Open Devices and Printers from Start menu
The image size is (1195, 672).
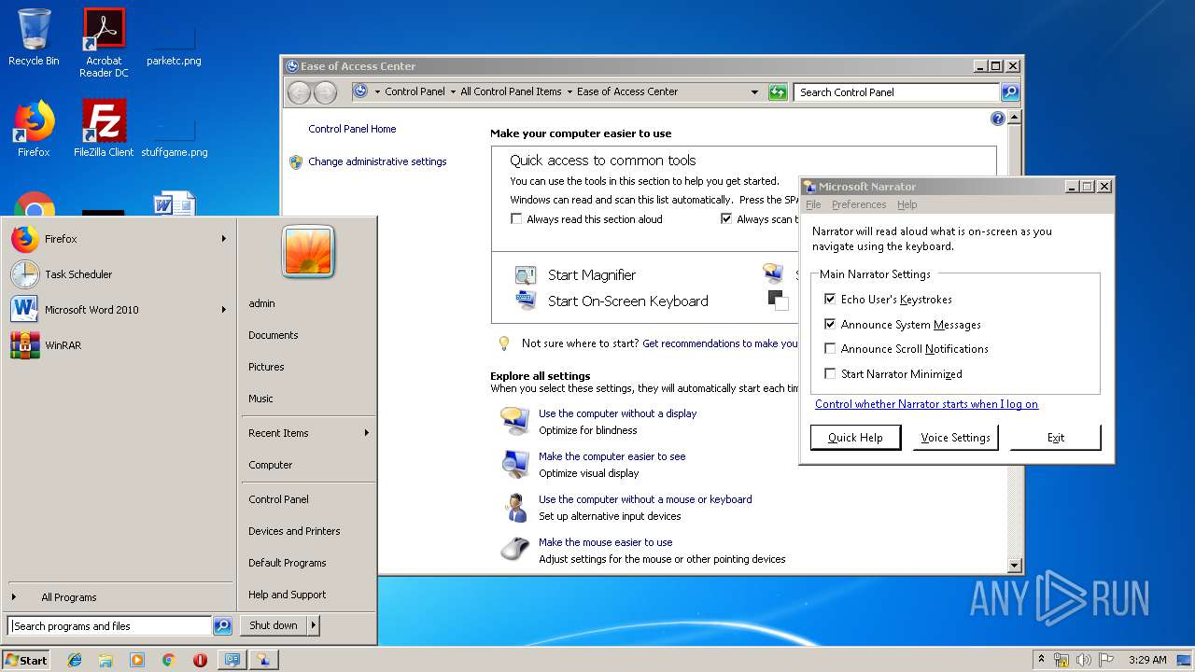(294, 531)
